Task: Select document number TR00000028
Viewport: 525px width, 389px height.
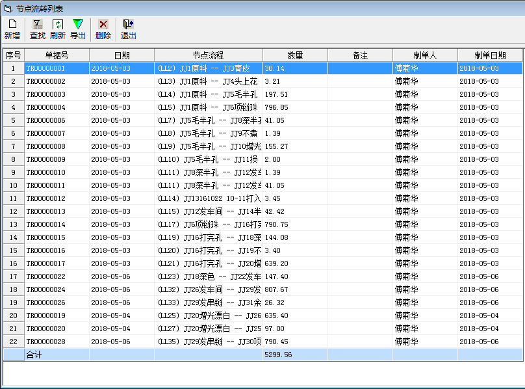Action: coord(57,342)
